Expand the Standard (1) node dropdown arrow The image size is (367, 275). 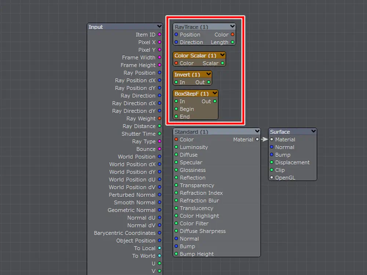pyautogui.click(x=257, y=131)
